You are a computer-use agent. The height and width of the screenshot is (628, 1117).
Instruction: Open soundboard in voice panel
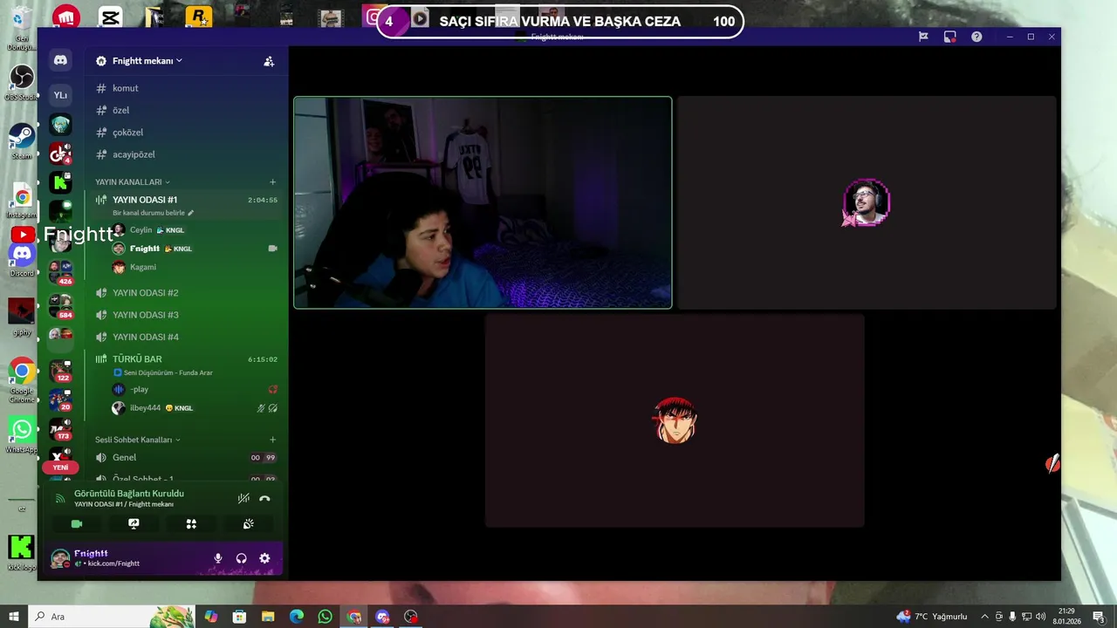[x=249, y=523]
